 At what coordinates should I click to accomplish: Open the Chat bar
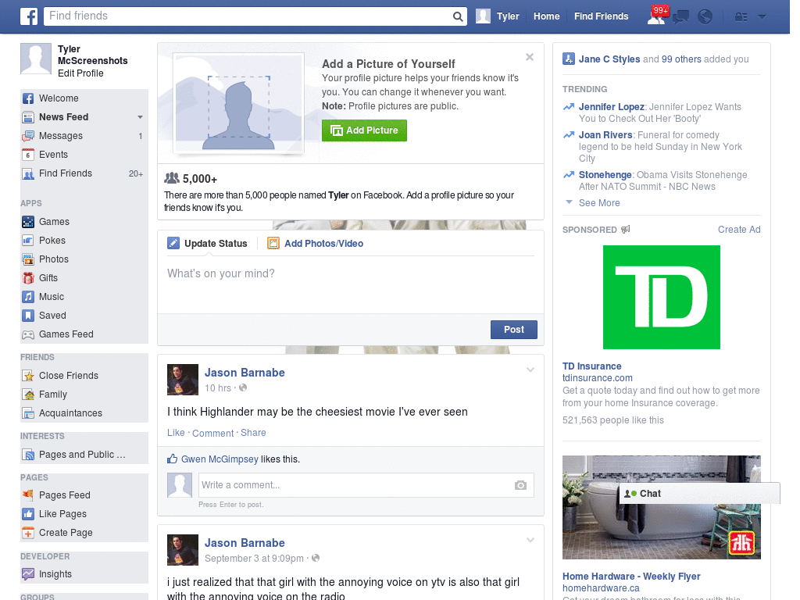tap(699, 494)
